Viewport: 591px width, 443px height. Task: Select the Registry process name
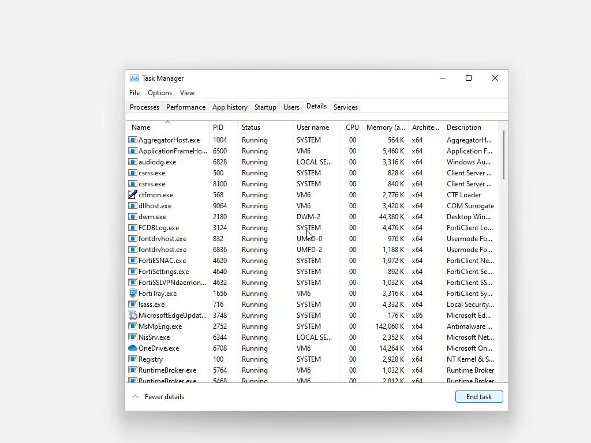tap(151, 359)
